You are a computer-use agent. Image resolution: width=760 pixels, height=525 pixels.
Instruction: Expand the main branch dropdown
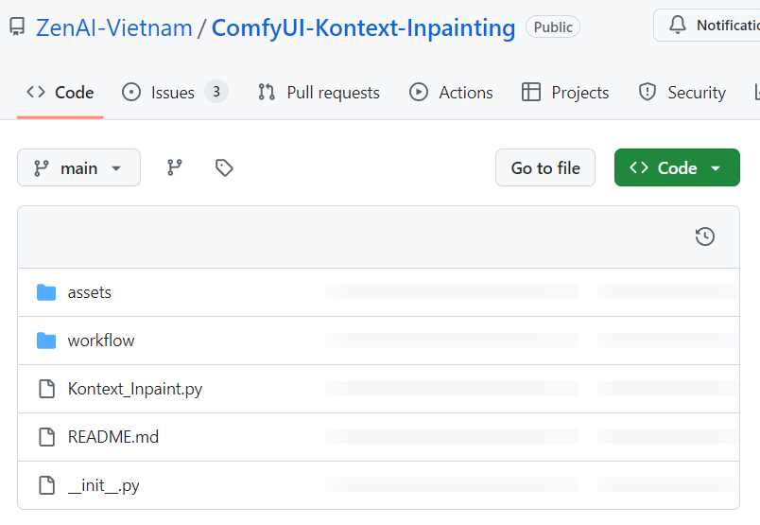pyautogui.click(x=78, y=167)
